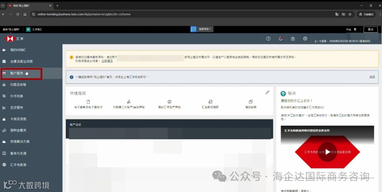Dismiss info banner with 关闭 link
Image resolution: width=382 pixels, height=192 pixels.
point(372,77)
